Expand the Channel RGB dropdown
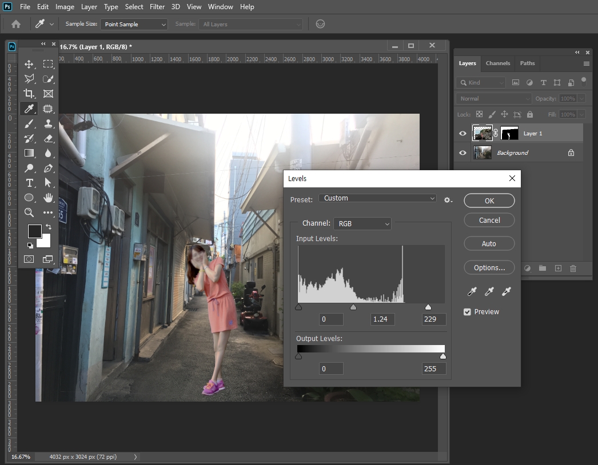This screenshot has height=465, width=598. (363, 224)
